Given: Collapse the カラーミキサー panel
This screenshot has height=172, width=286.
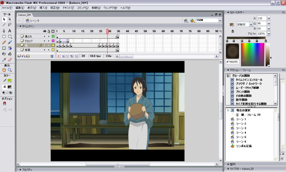Looking at the screenshot, I should pos(228,13).
